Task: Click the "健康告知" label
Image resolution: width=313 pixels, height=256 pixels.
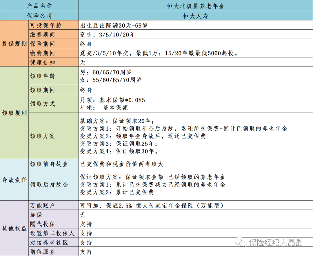Action: [x=43, y=62]
